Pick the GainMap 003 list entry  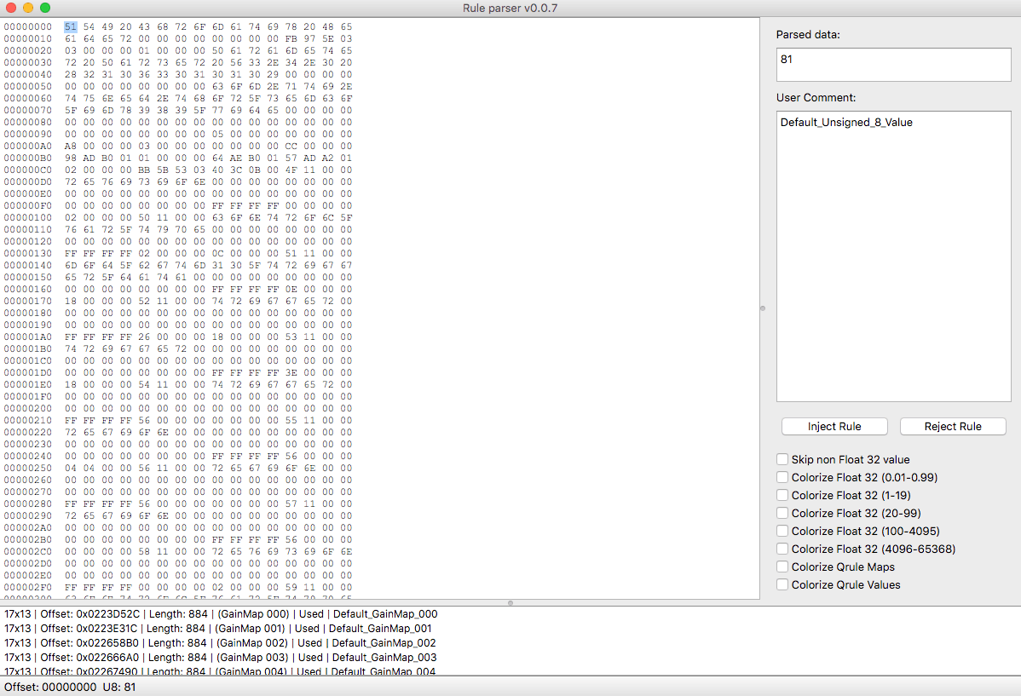(x=222, y=658)
